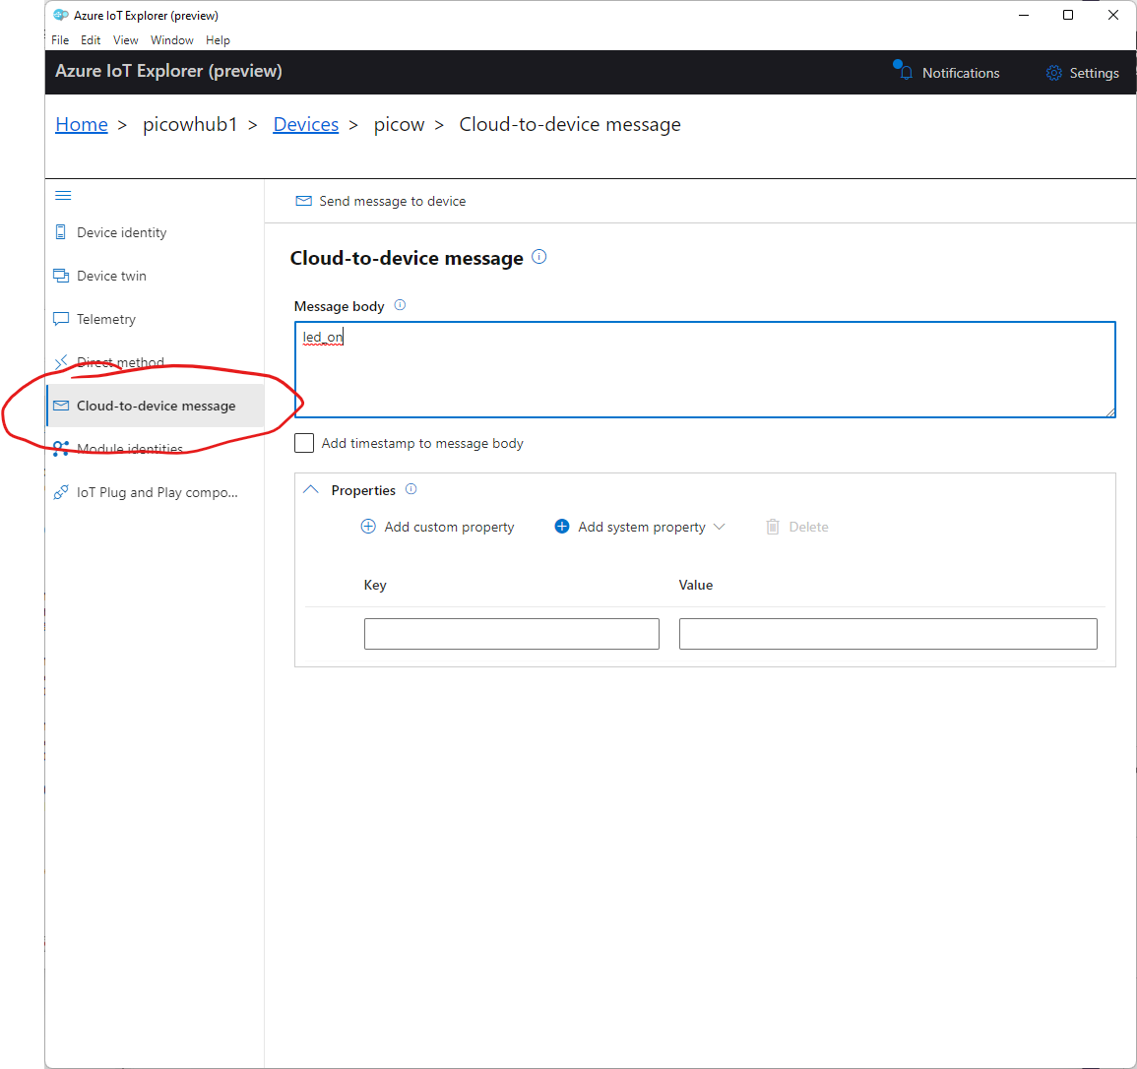
Task: Click the Direct method icon
Action: (61, 362)
